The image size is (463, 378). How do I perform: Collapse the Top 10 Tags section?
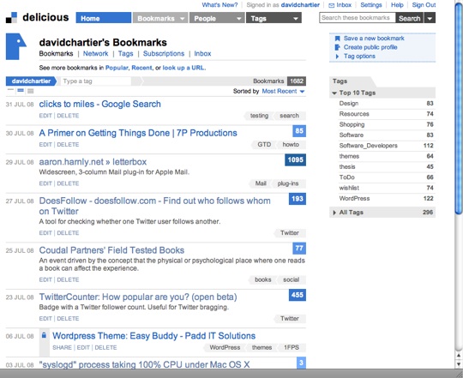coord(334,93)
